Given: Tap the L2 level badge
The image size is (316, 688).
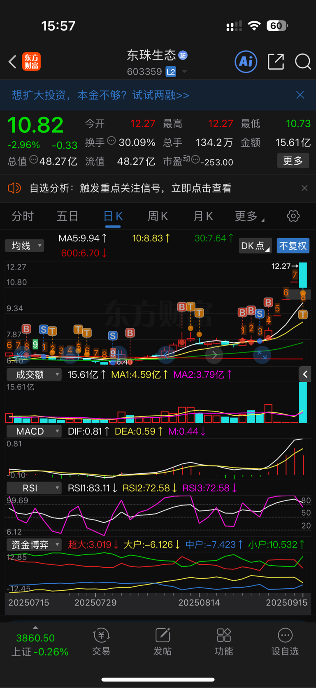Looking at the screenshot, I should (171, 72).
